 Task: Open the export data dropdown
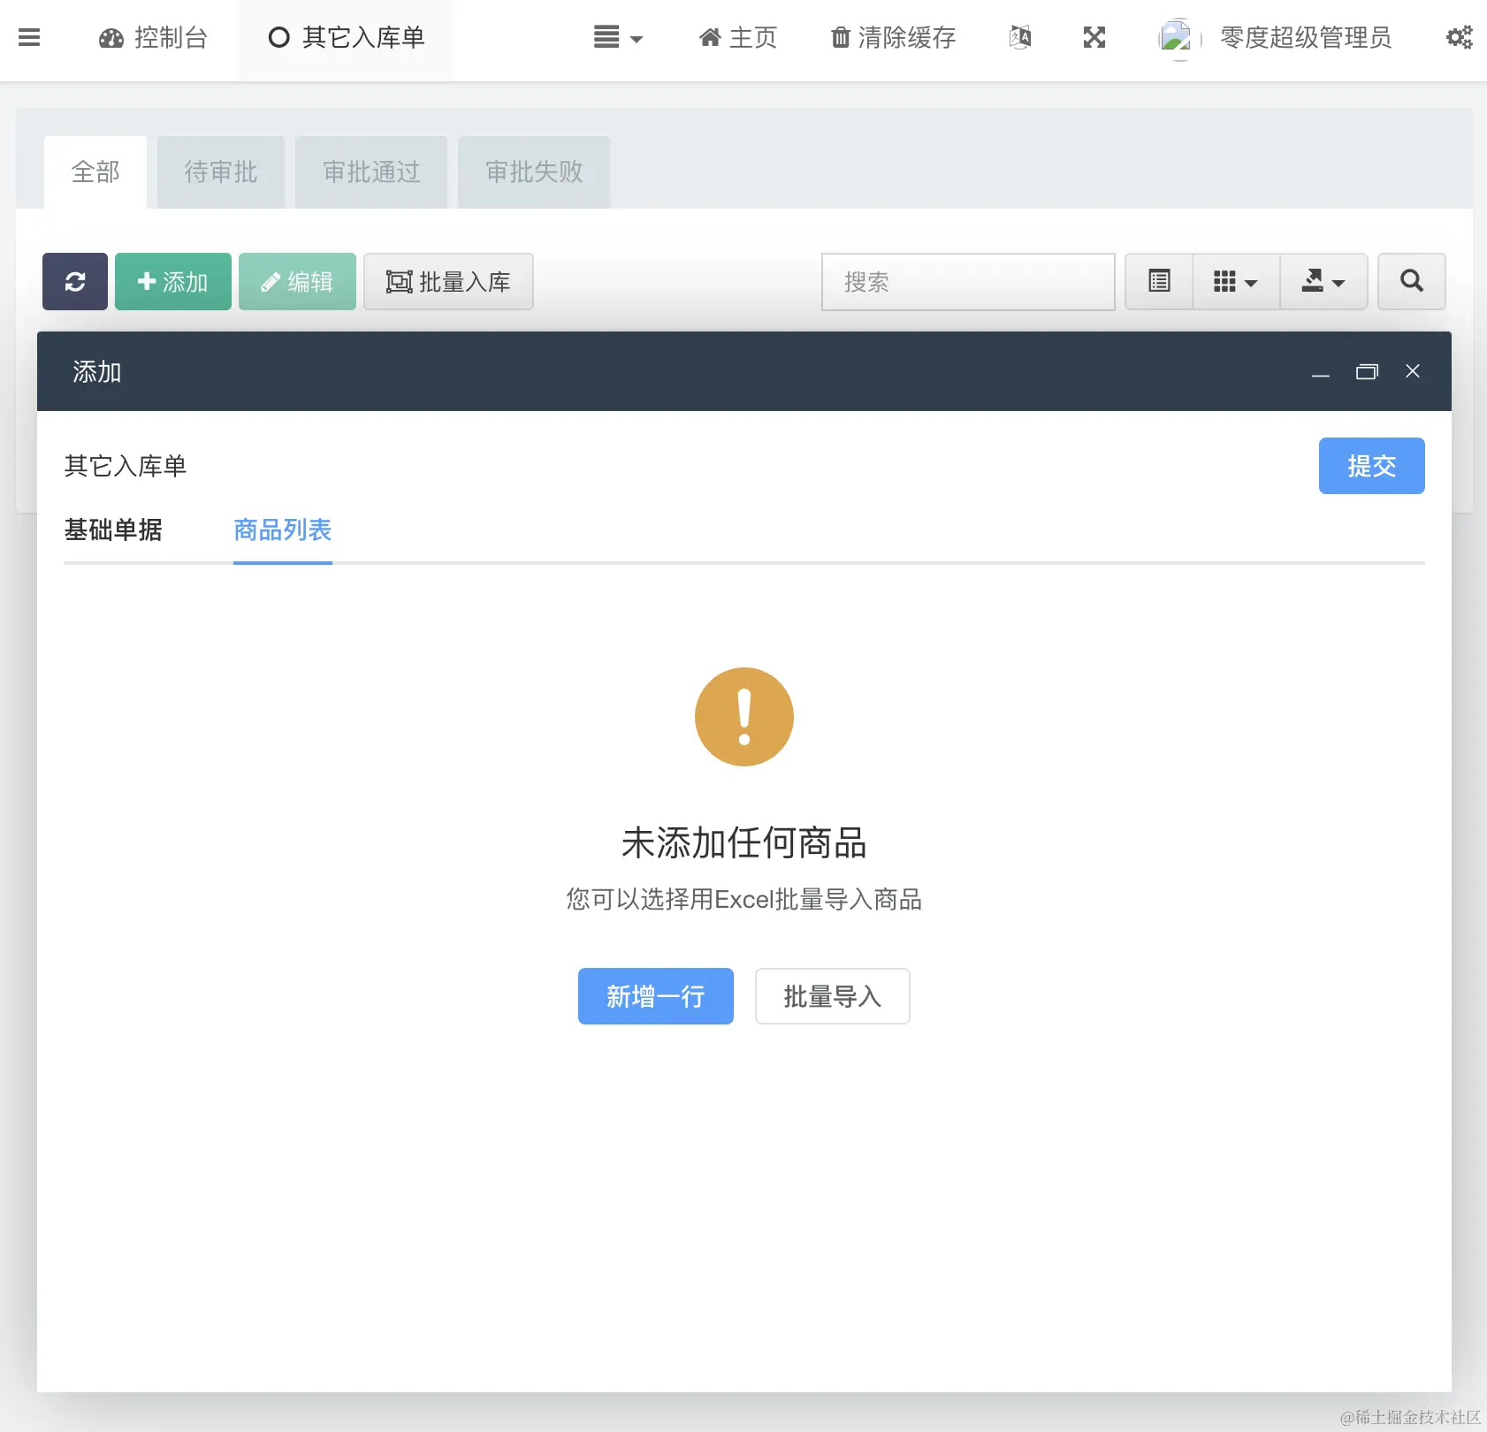click(1323, 282)
